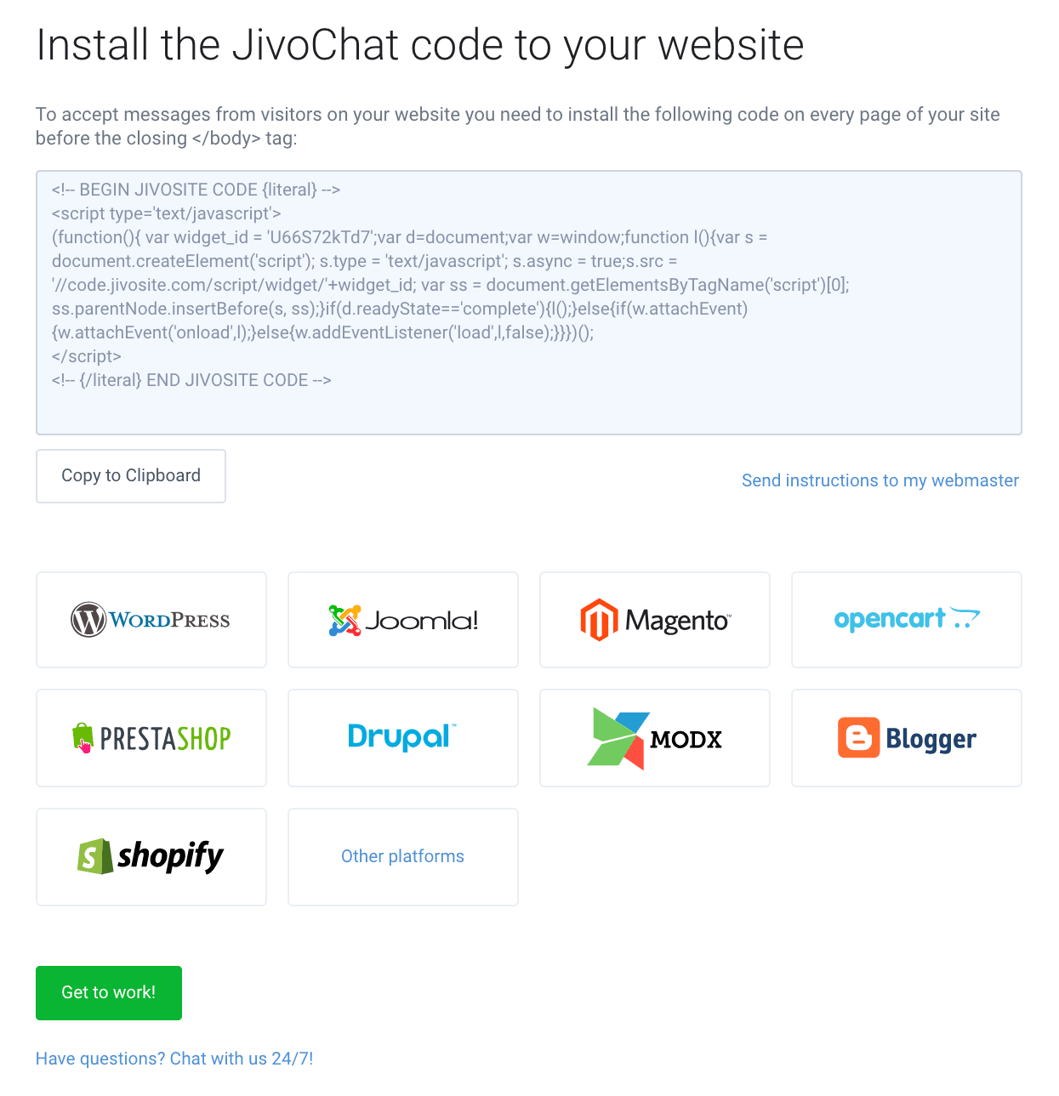
Task: Pick the OpenCart platform tile
Action: [907, 620]
